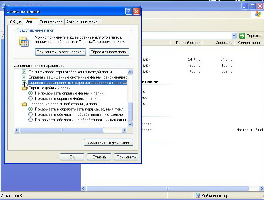Toggle Скрывать защищенные системные файлы checkbox
The height and width of the screenshot is (200, 264).
[x=24, y=77]
